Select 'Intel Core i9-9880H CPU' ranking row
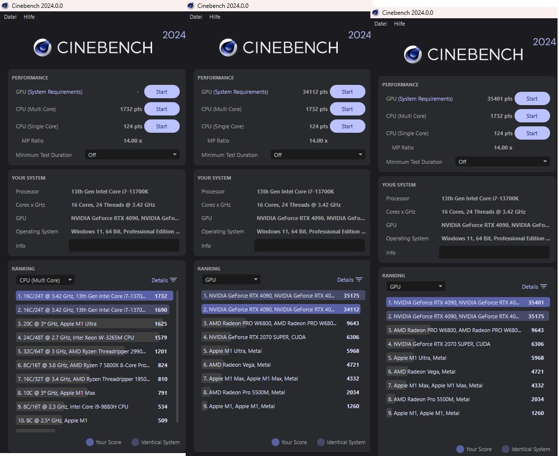This screenshot has width=559, height=456. point(94,407)
